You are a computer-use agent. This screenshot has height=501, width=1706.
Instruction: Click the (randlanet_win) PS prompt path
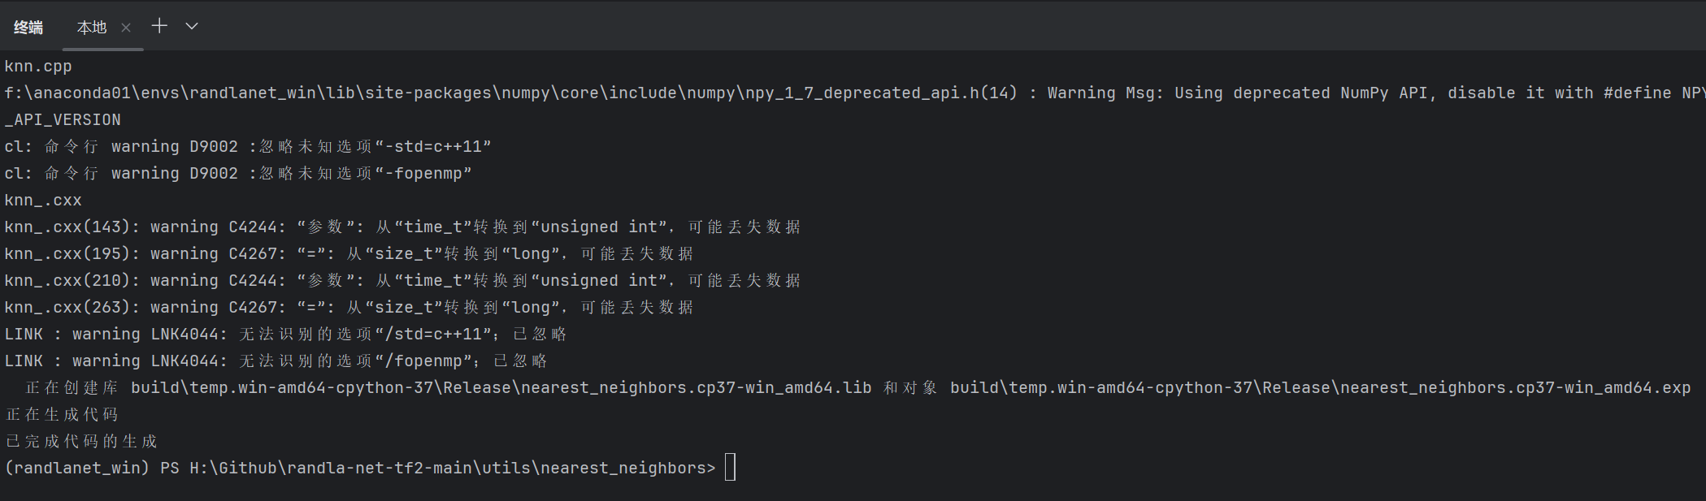tap(360, 469)
